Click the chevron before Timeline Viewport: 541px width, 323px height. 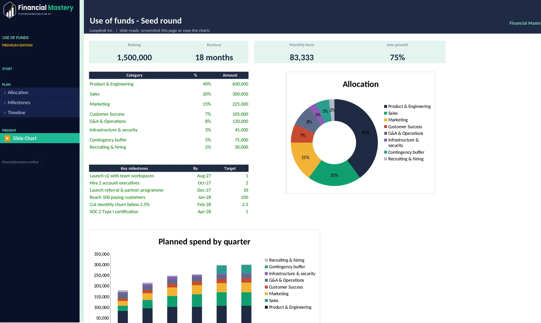click(5, 113)
